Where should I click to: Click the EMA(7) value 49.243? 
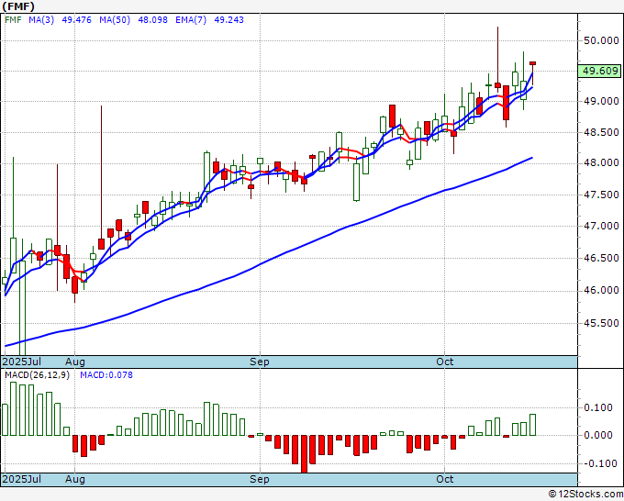pos(228,20)
